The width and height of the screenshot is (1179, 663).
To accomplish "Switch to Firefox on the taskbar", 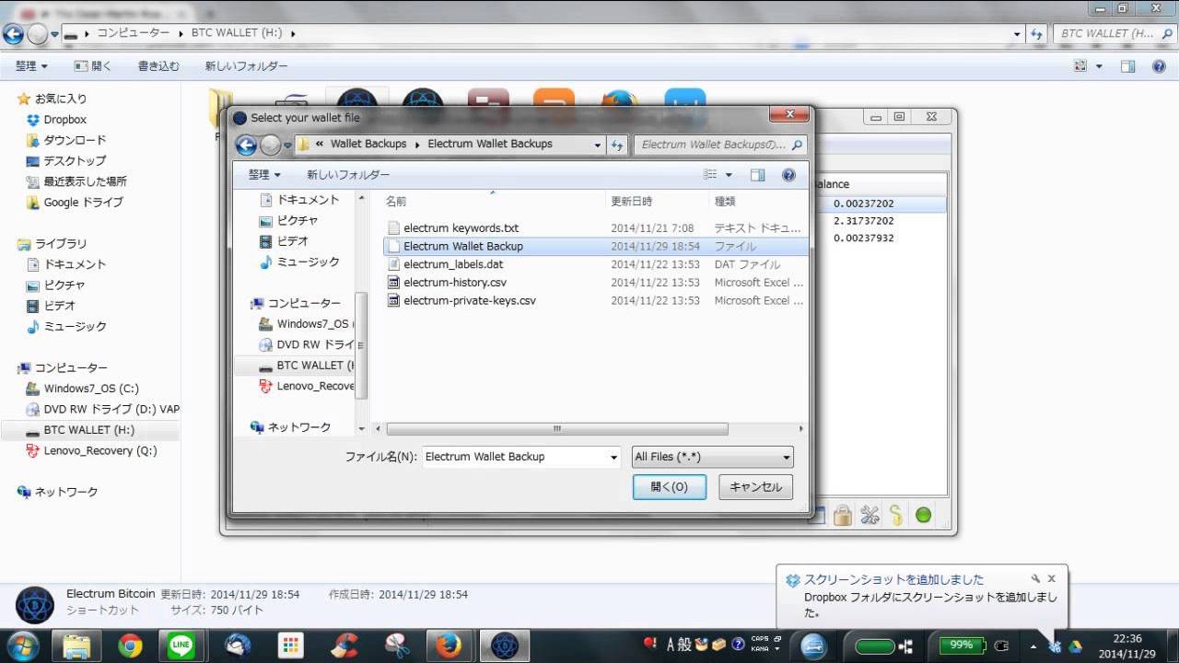I will click(x=449, y=646).
